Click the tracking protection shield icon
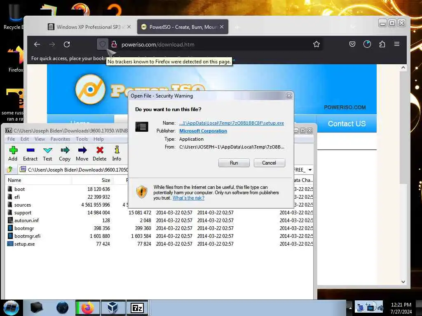 [x=102, y=44]
